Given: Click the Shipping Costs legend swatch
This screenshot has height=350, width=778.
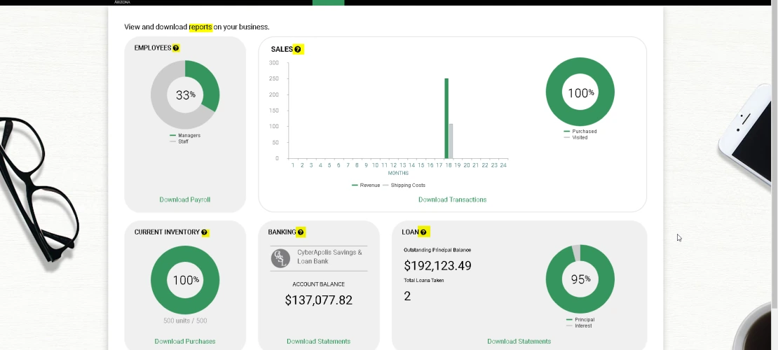Looking at the screenshot, I should pyautogui.click(x=385, y=185).
